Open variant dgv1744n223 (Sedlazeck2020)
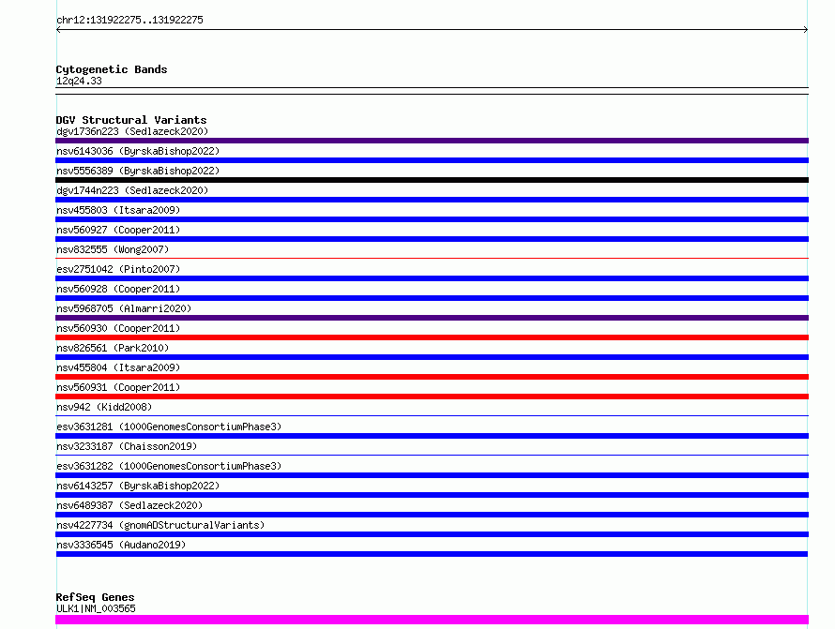The image size is (835, 629). point(132,190)
